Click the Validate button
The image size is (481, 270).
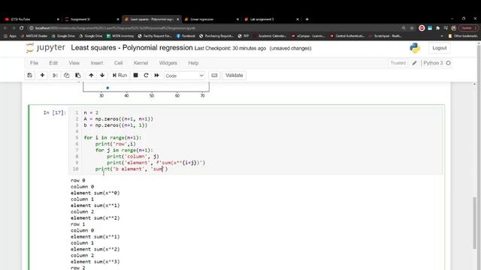[x=234, y=75]
